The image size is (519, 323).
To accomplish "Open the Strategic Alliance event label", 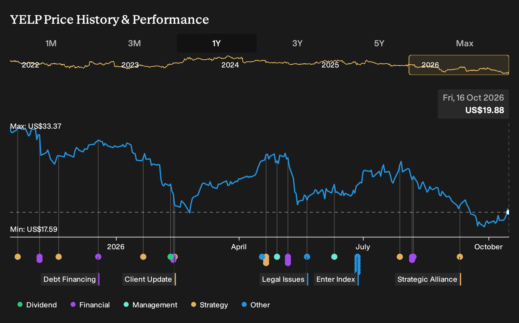I will pyautogui.click(x=428, y=279).
